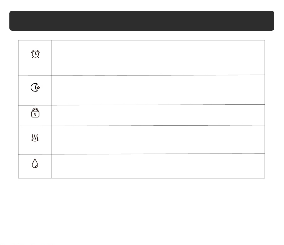The height and width of the screenshot is (245, 284).
Task: Click the highlight mark inside the water droplet
Action: [36, 166]
